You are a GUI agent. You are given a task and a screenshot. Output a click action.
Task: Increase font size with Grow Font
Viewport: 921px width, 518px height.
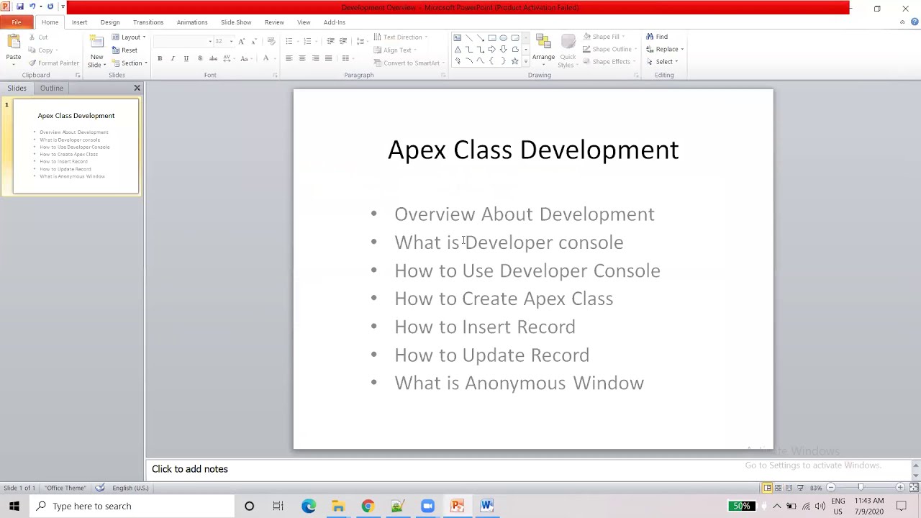tap(242, 41)
